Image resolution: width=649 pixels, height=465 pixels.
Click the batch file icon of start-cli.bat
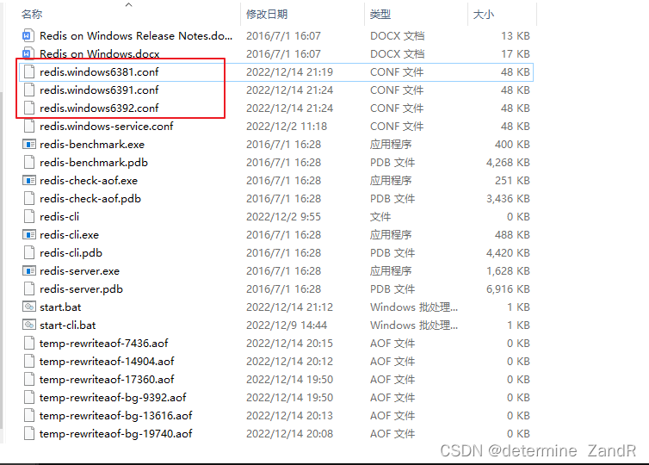tap(29, 325)
